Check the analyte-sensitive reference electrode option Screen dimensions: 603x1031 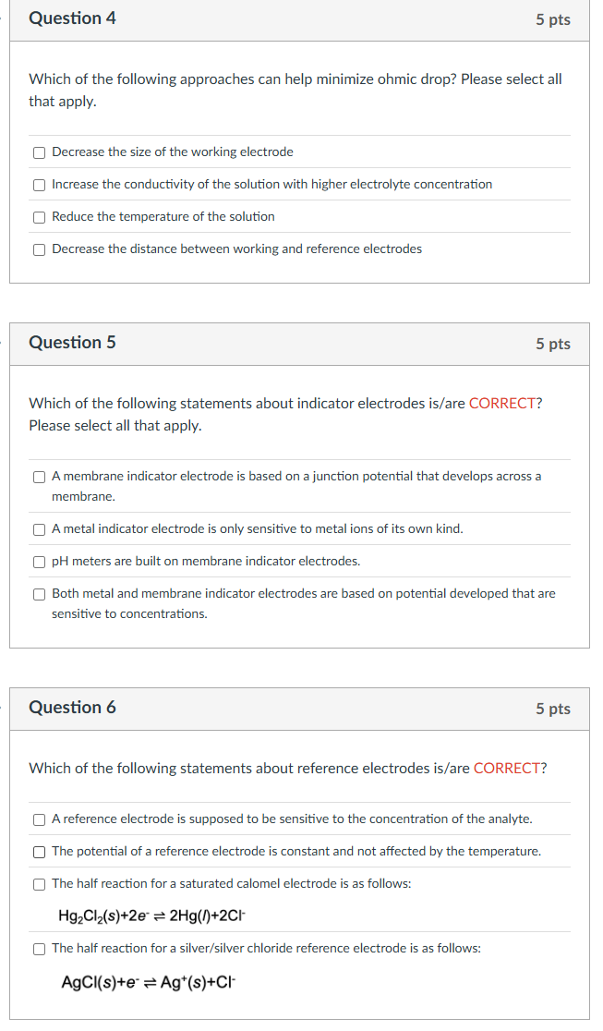coord(39,819)
